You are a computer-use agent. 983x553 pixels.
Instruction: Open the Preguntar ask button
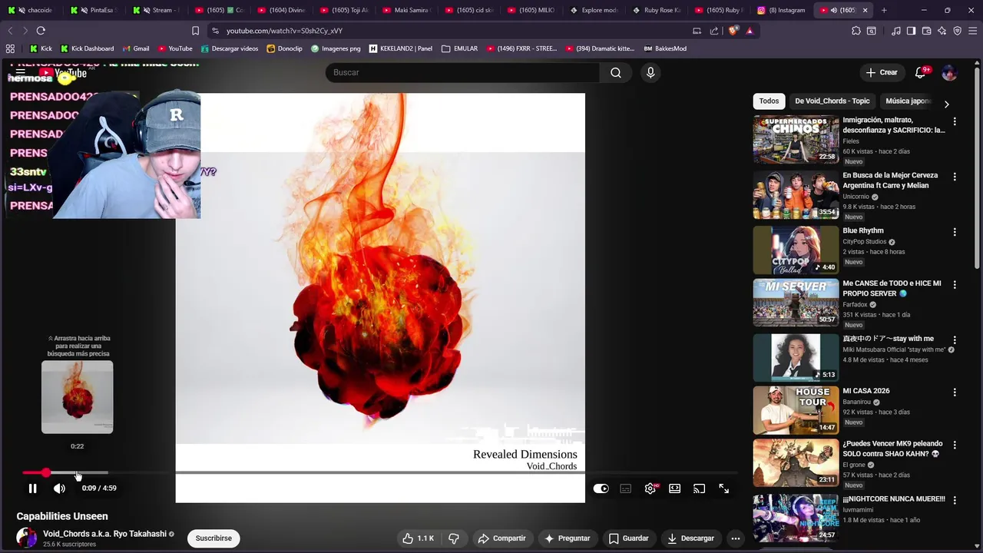point(567,538)
